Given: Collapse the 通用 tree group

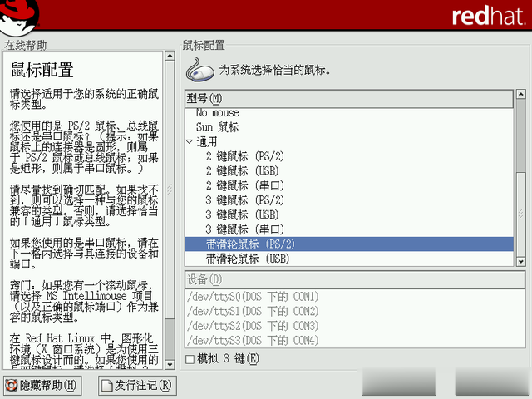Looking at the screenshot, I should 190,141.
